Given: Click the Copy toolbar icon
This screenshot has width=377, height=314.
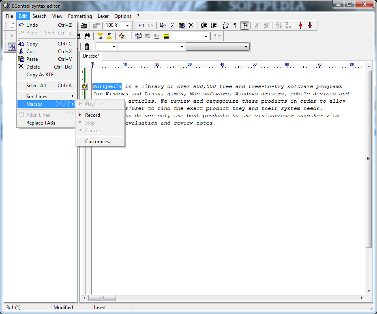Looking at the screenshot, I should tap(163, 25).
